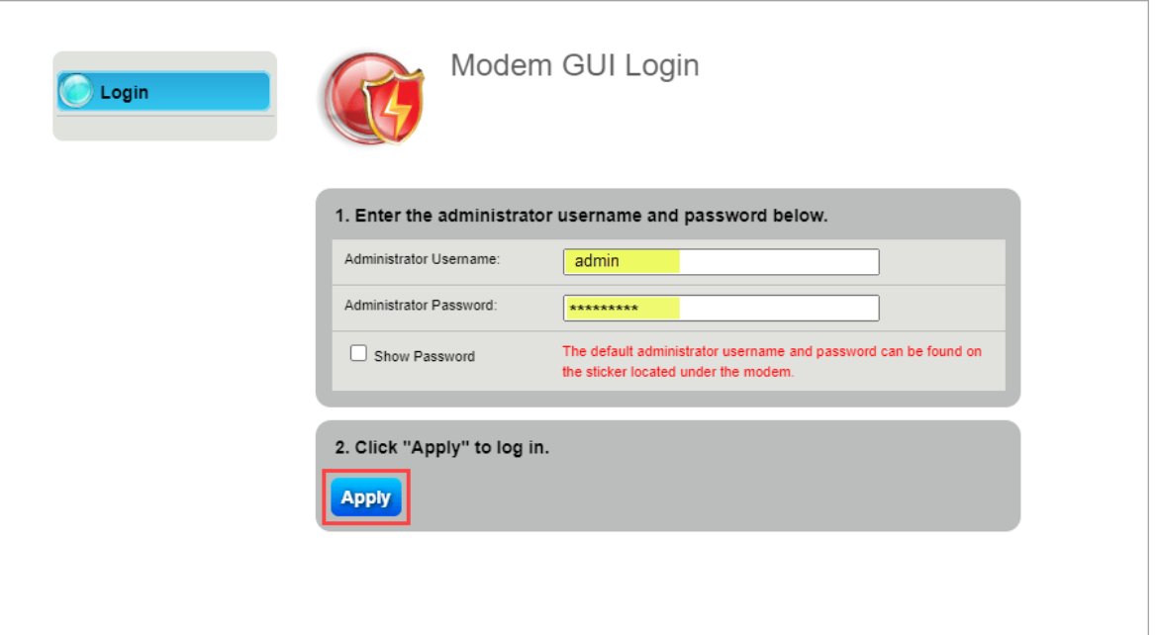Click empty white portion of username field
The width and height of the screenshot is (1155, 635).
point(779,261)
